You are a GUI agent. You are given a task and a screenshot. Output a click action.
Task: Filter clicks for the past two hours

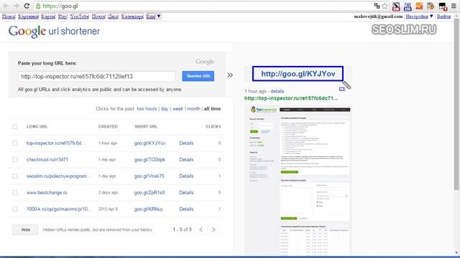(147, 109)
